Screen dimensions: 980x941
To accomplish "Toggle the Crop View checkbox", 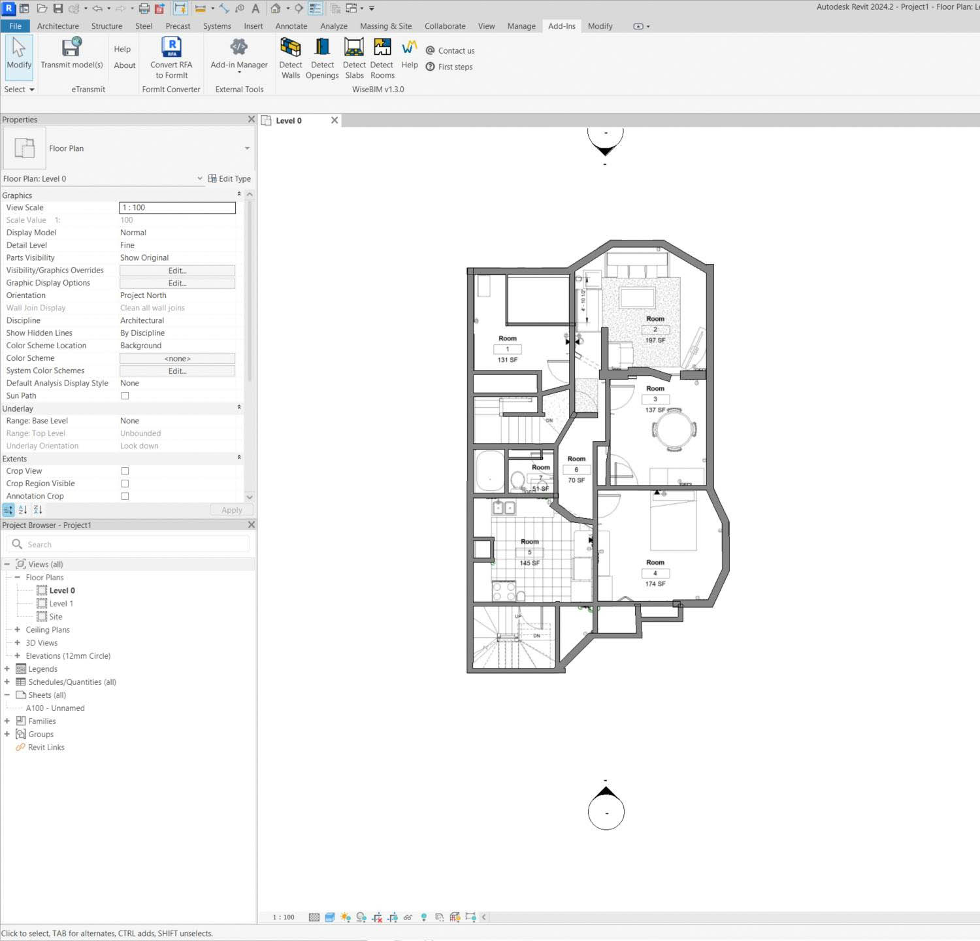I will point(125,471).
